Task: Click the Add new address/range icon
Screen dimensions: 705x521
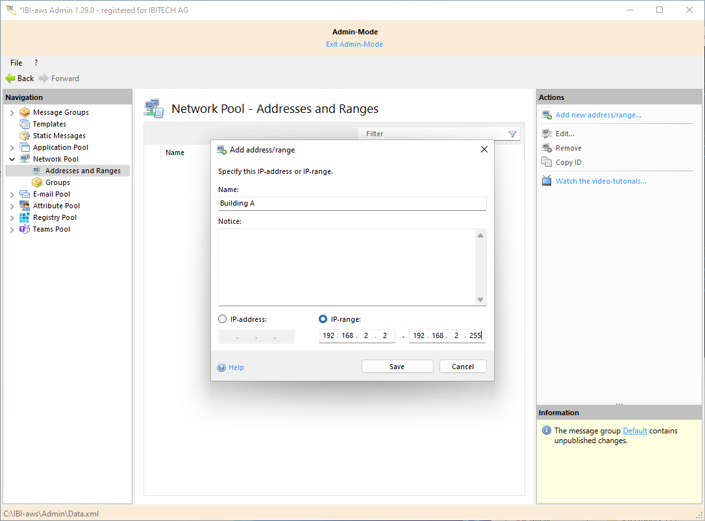Action: pos(547,115)
